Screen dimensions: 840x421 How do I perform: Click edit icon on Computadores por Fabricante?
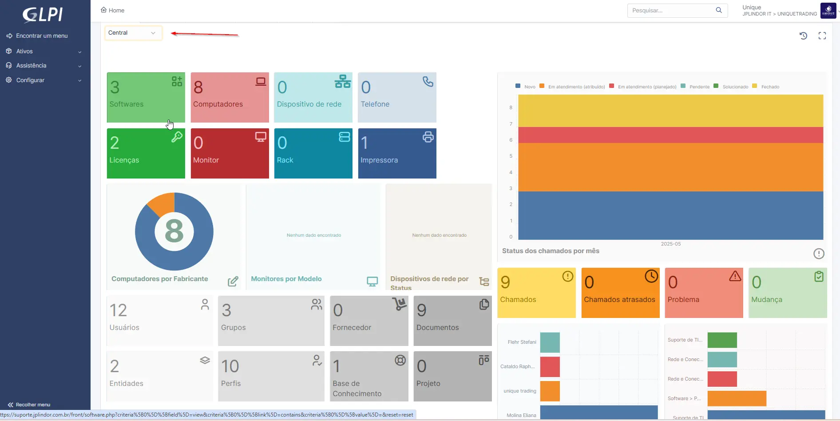233,281
